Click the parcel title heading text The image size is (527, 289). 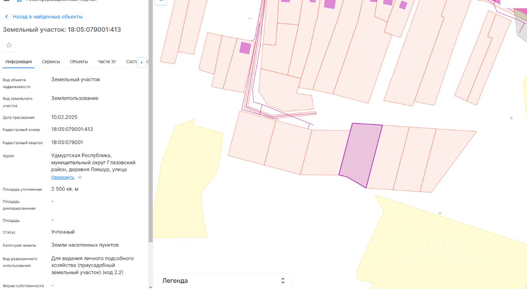click(x=62, y=30)
